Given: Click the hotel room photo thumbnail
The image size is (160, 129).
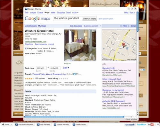Looking at the screenshot, I should pos(80,45).
